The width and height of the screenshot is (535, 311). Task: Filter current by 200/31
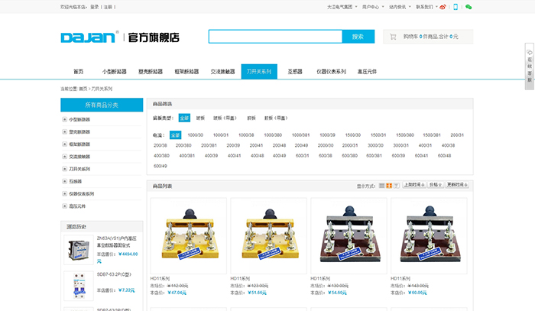pos(457,135)
